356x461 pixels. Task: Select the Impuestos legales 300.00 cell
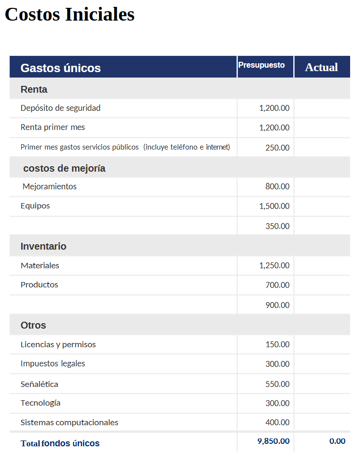click(265, 364)
